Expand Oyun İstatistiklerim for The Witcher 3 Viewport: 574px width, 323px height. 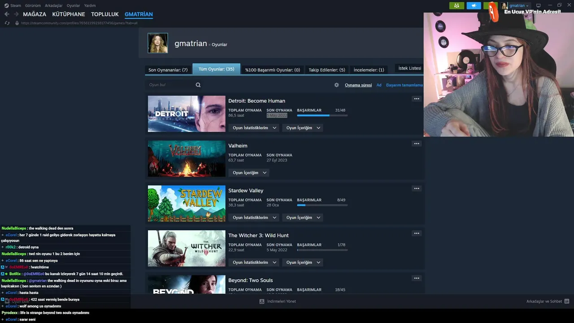pos(254,262)
